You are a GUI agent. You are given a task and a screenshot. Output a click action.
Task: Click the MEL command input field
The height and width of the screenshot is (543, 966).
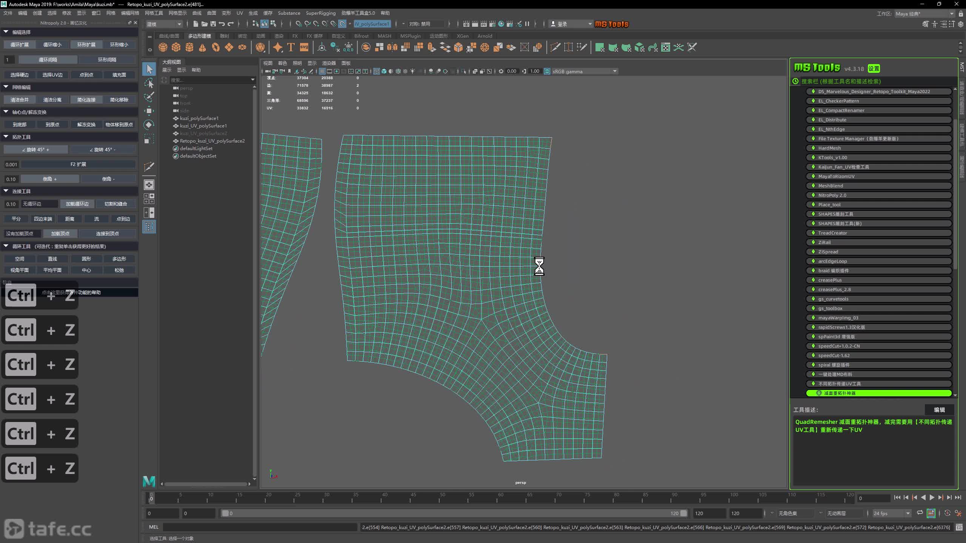(x=260, y=527)
